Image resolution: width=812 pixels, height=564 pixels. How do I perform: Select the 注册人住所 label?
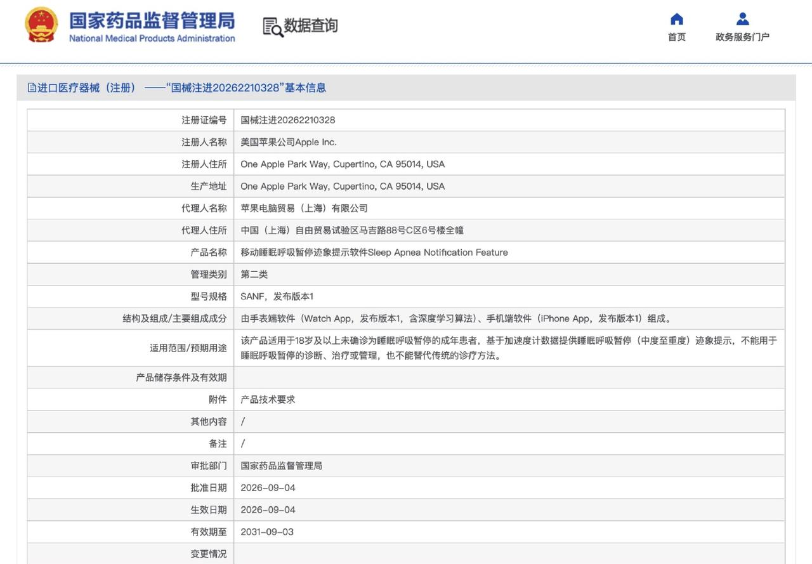point(204,164)
